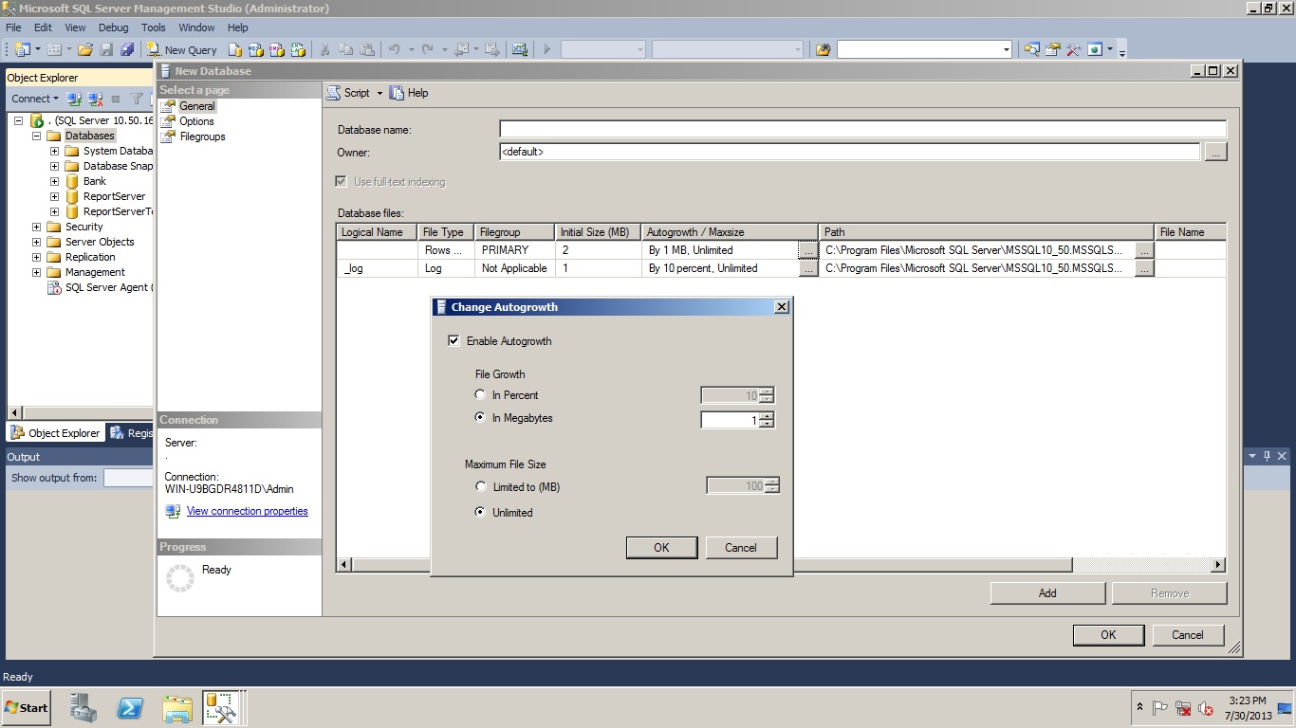This screenshot has height=728, width=1296.
Task: Open the View connection properties link
Action: (x=247, y=511)
